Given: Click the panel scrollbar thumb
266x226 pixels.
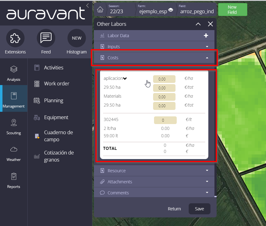Looking at the screenshot, I should click(215, 197).
